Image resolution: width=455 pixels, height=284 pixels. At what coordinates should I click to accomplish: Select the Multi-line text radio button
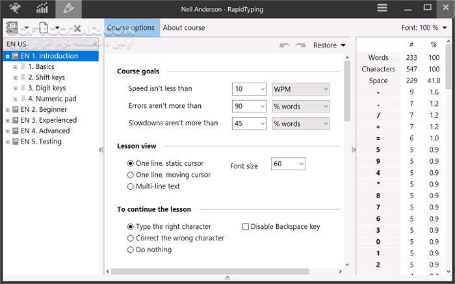point(131,187)
